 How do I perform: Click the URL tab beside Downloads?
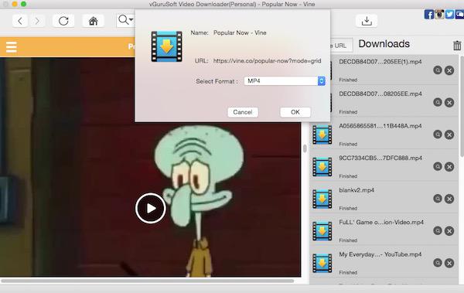[341, 46]
